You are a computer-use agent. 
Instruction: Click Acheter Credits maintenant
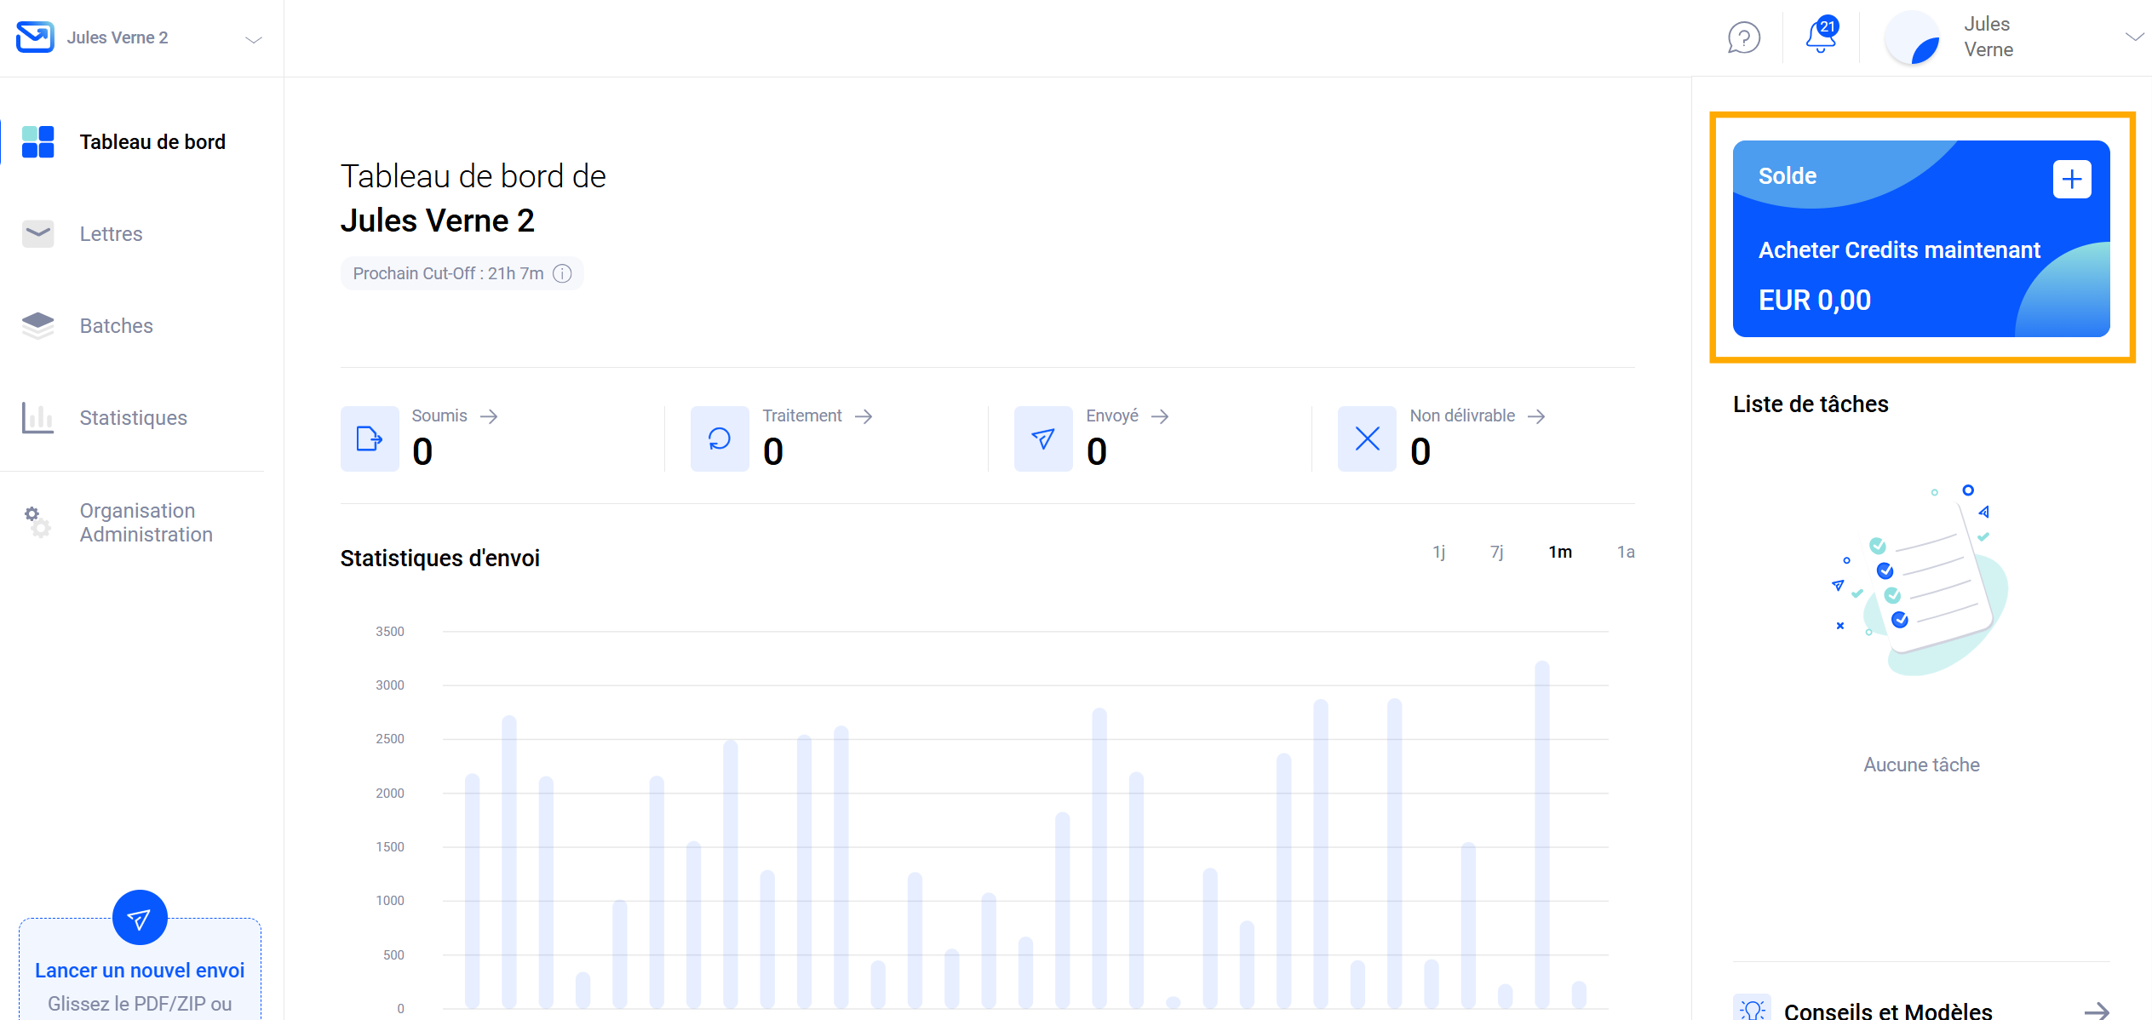[1899, 250]
